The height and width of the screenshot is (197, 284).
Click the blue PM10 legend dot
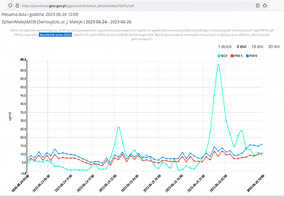(x=248, y=56)
